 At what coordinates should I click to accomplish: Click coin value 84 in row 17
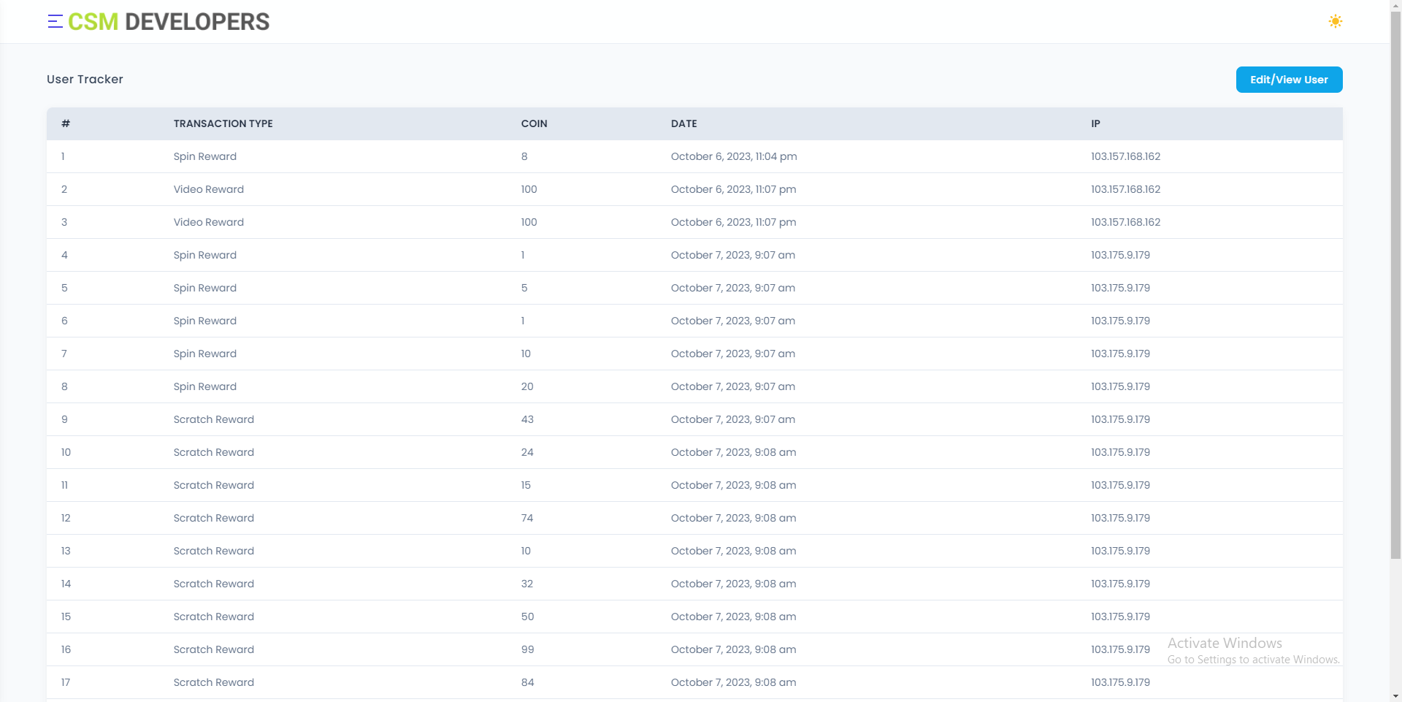(x=527, y=682)
